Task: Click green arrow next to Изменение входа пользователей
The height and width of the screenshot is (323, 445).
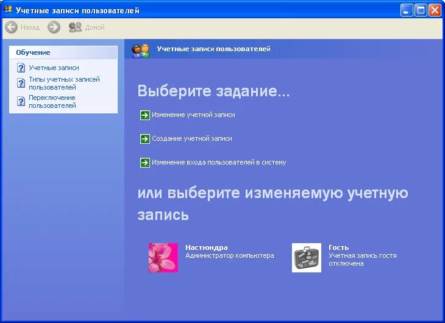Action: click(x=144, y=163)
